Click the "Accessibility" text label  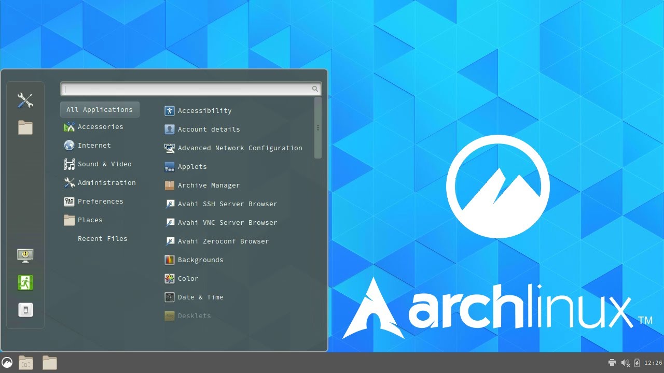(x=204, y=110)
